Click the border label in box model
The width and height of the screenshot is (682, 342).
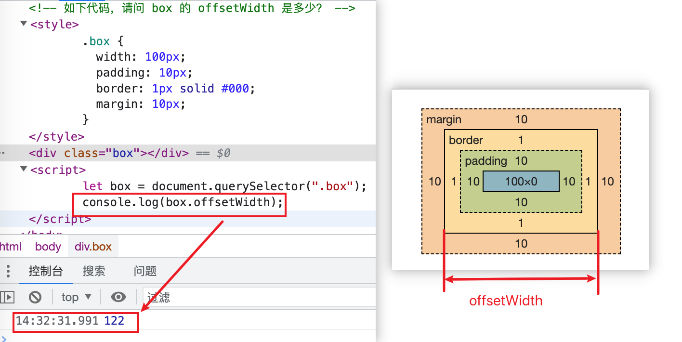[466, 140]
